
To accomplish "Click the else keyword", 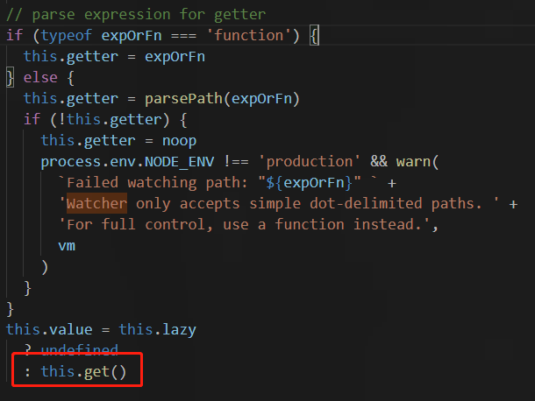I will (x=40, y=78).
